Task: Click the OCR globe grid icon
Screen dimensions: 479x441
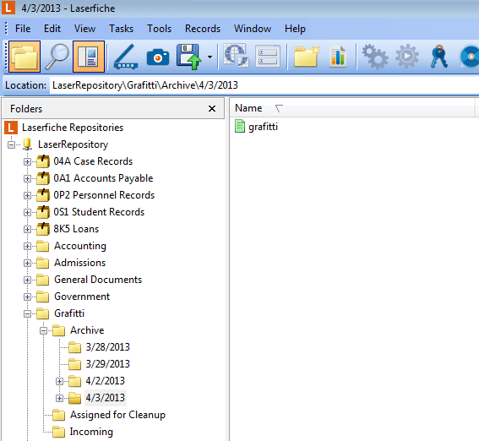Action: pos(236,56)
